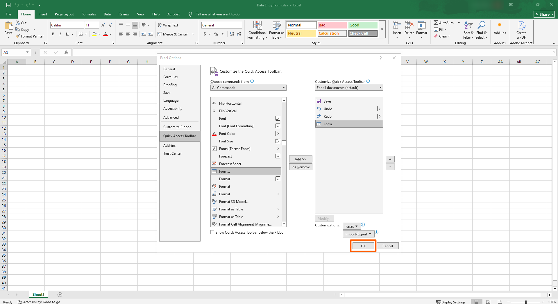Select Flip Horizontal command in list
Screen dimensions: 558x304
point(246,103)
